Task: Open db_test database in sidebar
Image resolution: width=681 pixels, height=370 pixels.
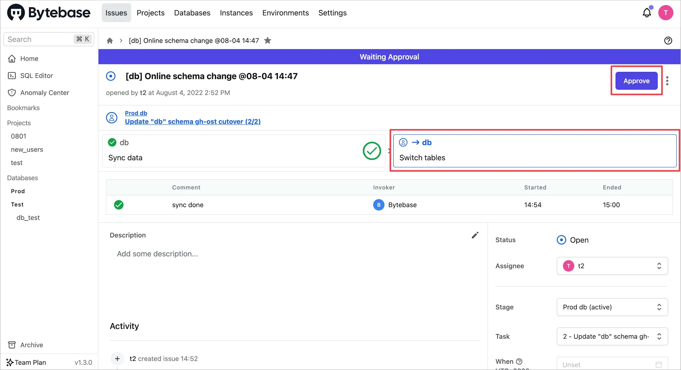Action: click(28, 218)
